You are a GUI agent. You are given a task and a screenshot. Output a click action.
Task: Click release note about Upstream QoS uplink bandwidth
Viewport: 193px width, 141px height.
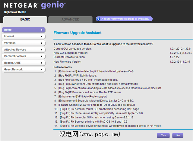[x=96, y=71]
